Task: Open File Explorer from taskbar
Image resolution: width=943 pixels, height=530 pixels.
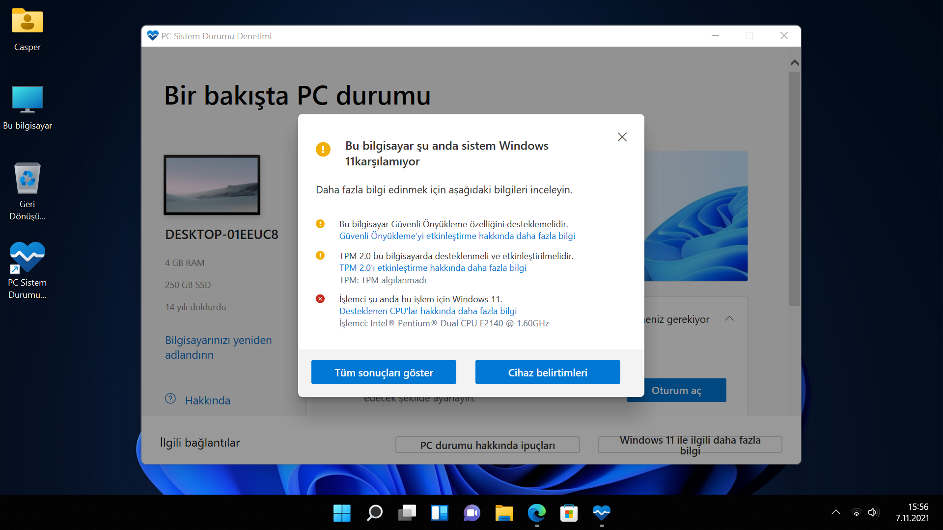Action: [504, 513]
